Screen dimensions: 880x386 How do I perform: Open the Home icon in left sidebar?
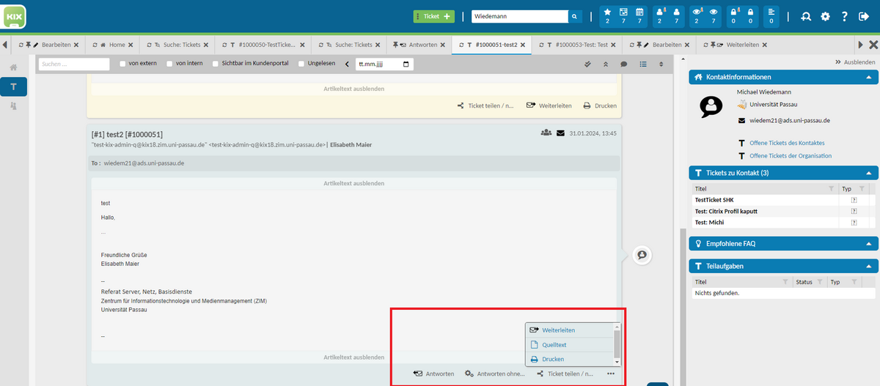[13, 67]
